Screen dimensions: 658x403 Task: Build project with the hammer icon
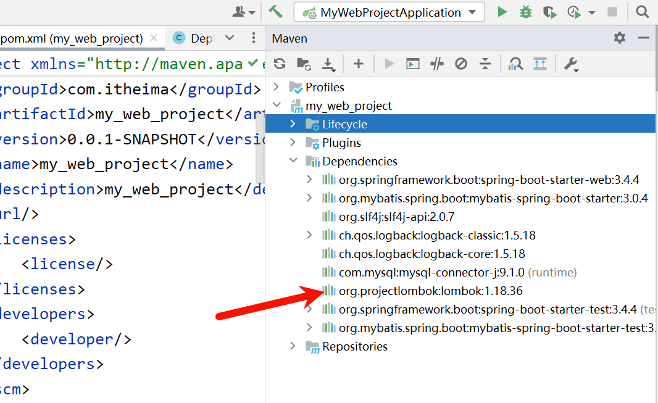(x=275, y=12)
